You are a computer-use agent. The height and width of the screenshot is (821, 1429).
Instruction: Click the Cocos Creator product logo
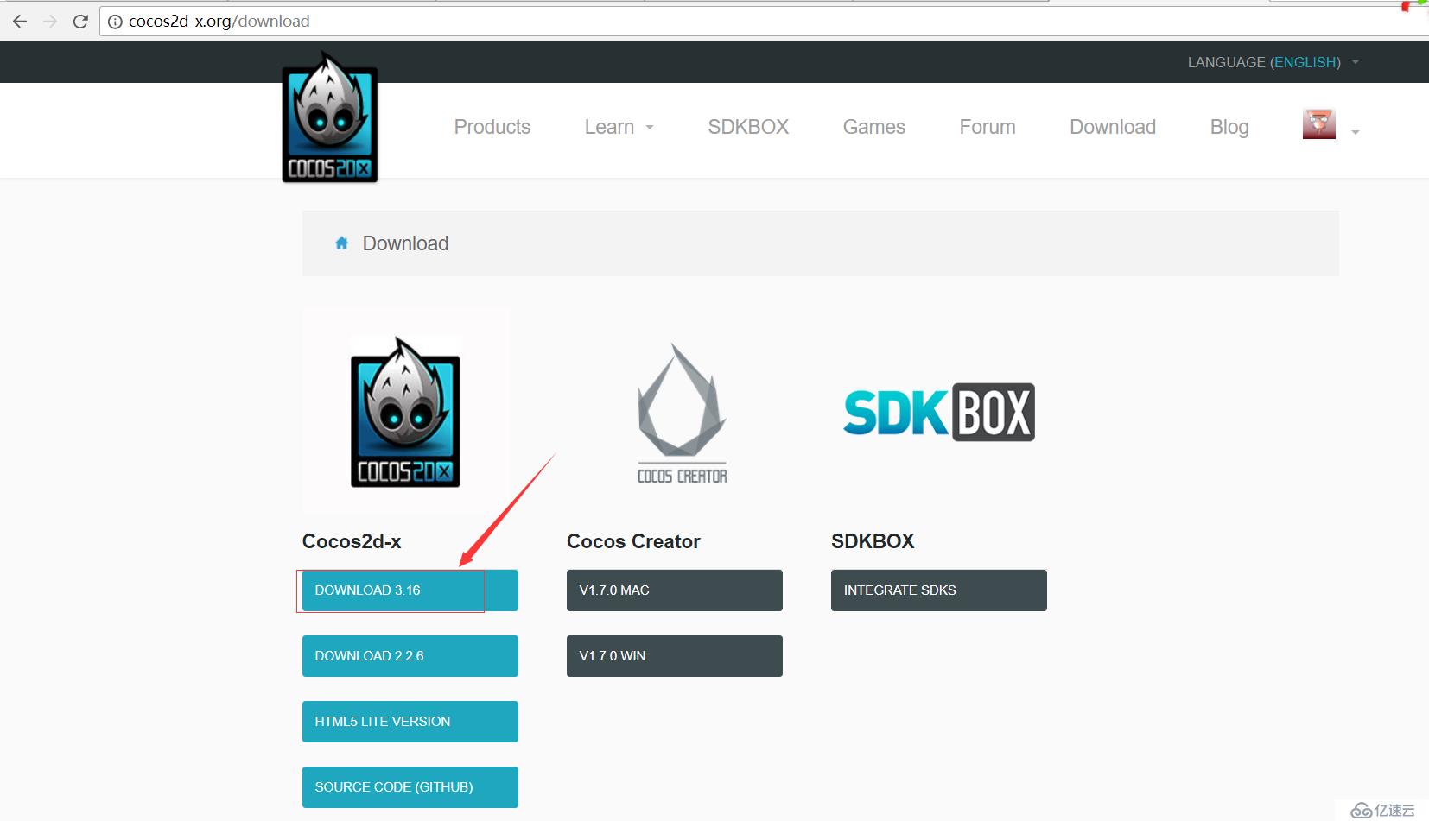click(x=683, y=414)
